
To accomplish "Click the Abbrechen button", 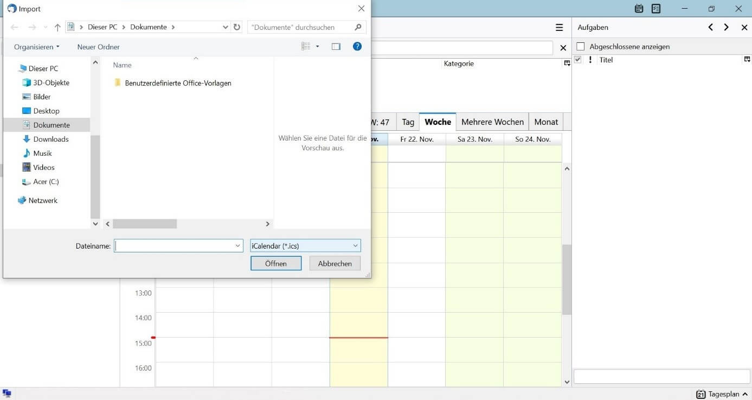I will click(335, 263).
